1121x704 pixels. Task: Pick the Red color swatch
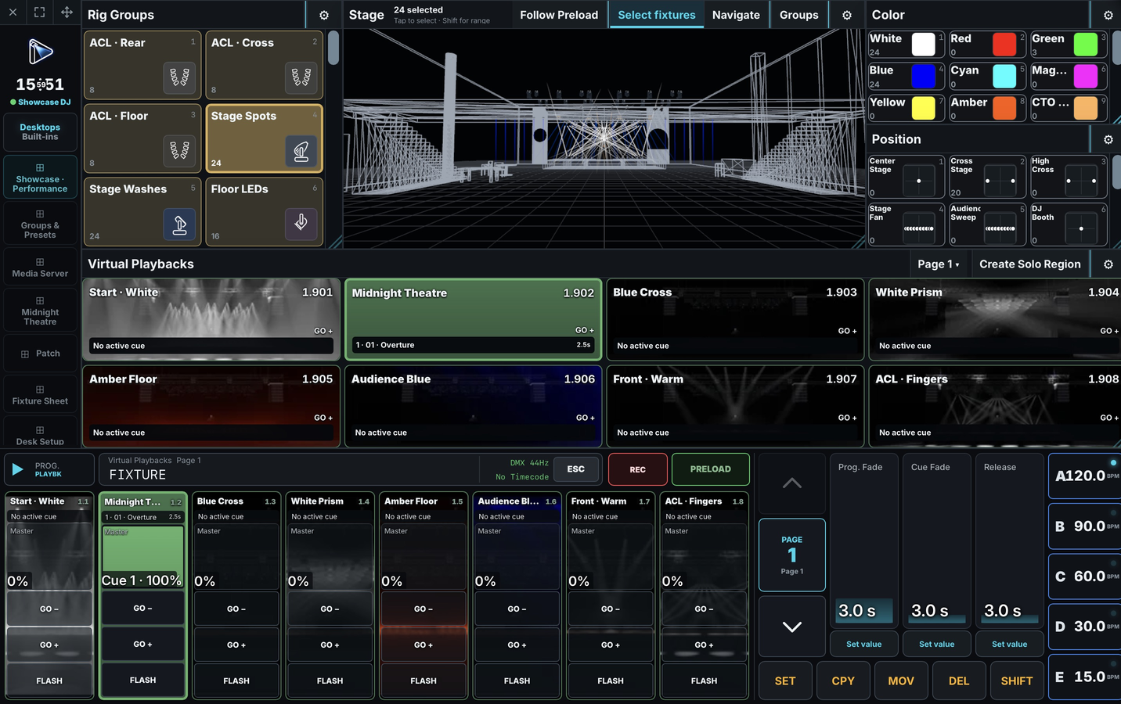1004,45
